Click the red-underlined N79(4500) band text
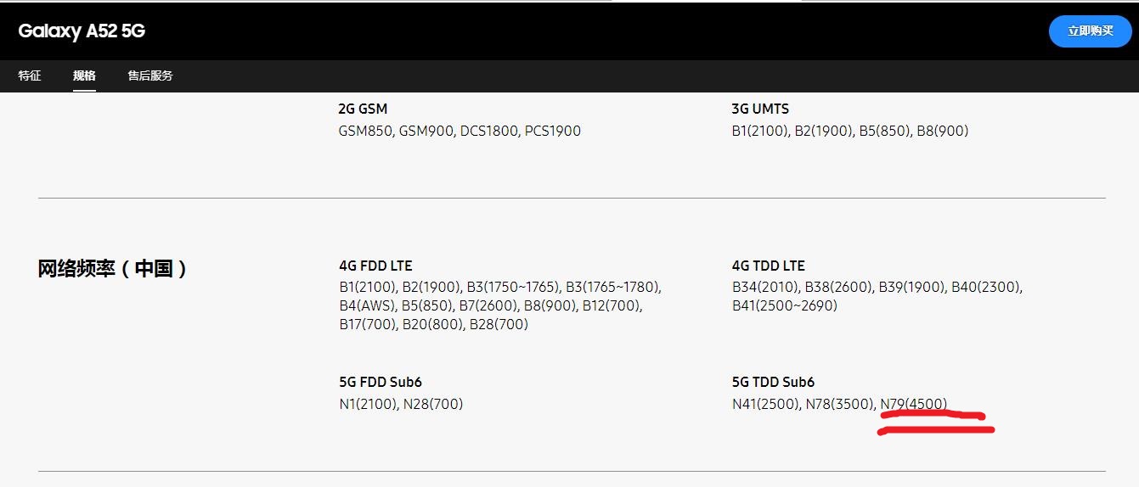Viewport: 1139px width, 487px height. (913, 404)
